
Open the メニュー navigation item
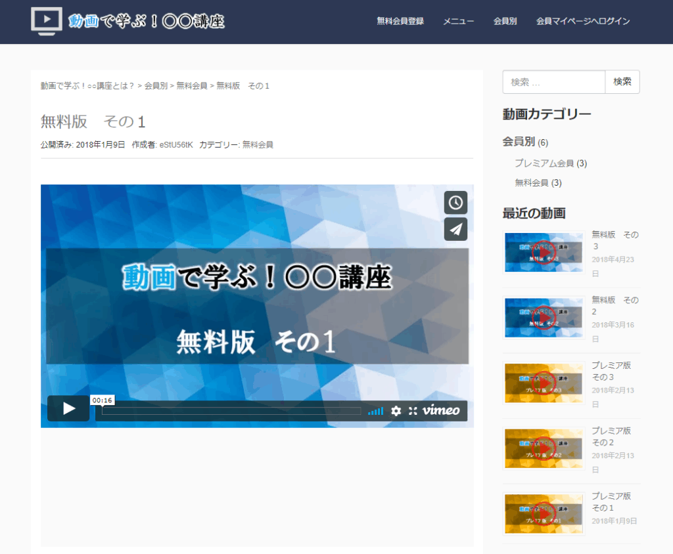pos(458,21)
